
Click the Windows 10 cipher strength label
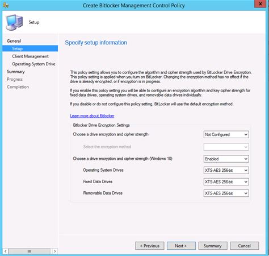click(123, 159)
